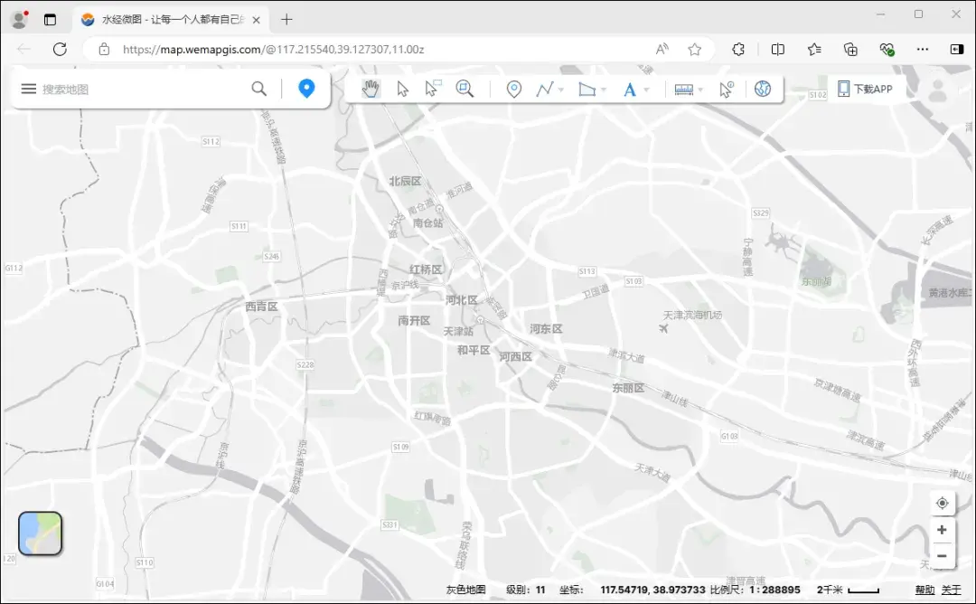Image resolution: width=976 pixels, height=604 pixels.
Task: Click the blue location pin icon
Action: 306,89
